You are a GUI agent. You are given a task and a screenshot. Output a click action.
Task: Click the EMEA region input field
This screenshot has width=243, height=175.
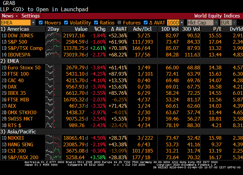click(x=16, y=23)
